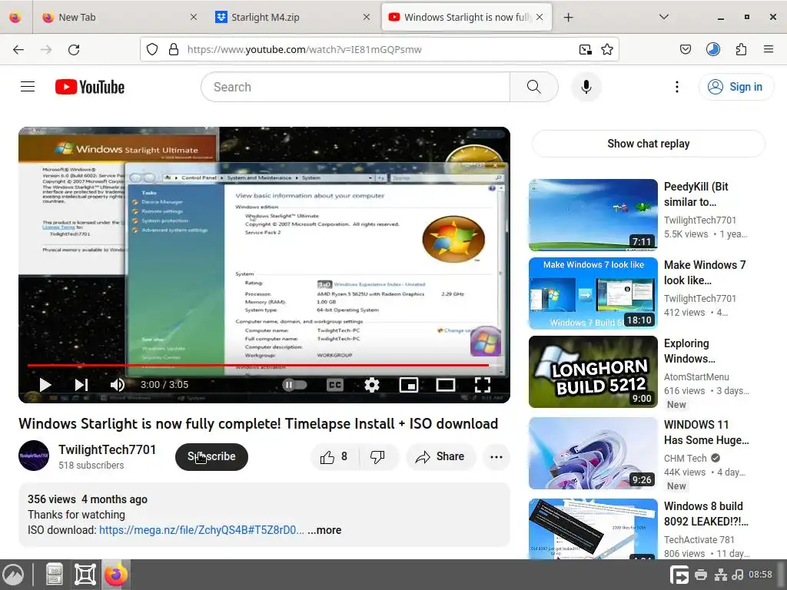Go to the YouTube home logo

(x=90, y=87)
